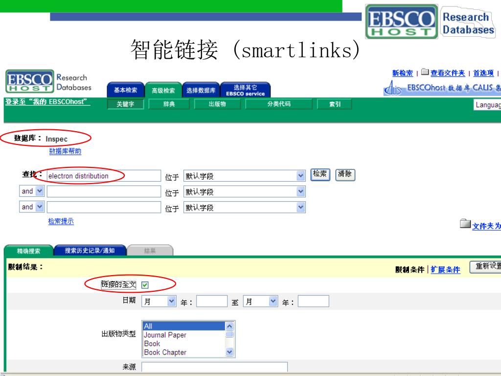The width and height of the screenshot is (501, 376).
Task: Open the 选择其它 EBSCO service tab
Action: point(246,90)
